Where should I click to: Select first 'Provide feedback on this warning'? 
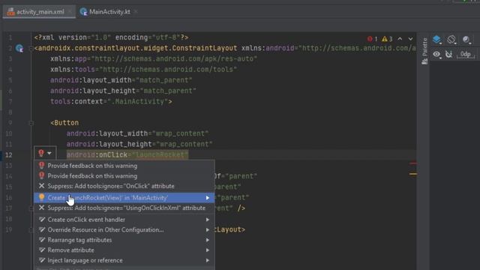point(124,166)
